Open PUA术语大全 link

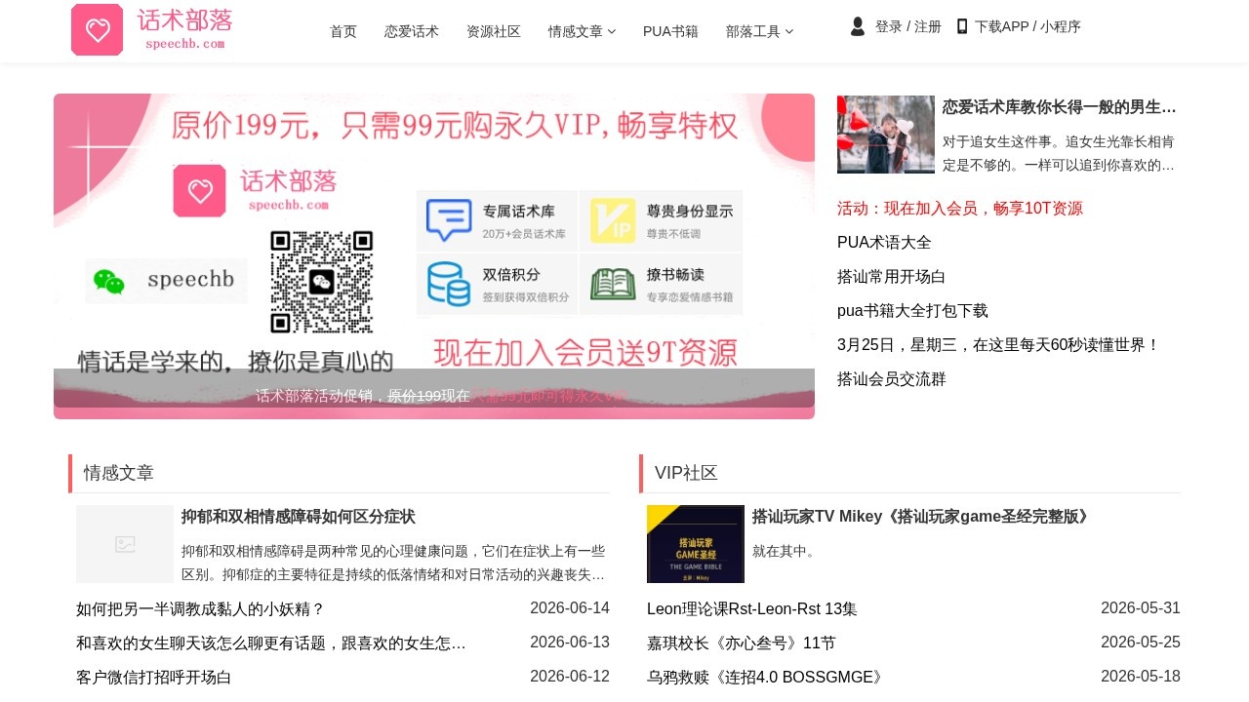pos(884,243)
